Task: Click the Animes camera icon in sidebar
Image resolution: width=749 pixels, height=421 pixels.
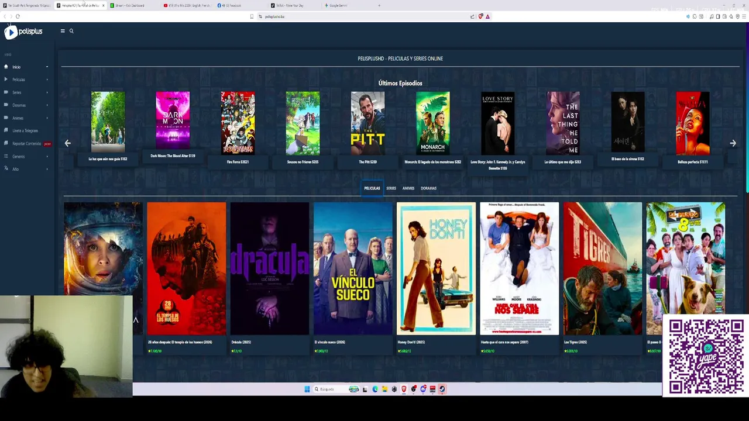Action: (x=6, y=118)
